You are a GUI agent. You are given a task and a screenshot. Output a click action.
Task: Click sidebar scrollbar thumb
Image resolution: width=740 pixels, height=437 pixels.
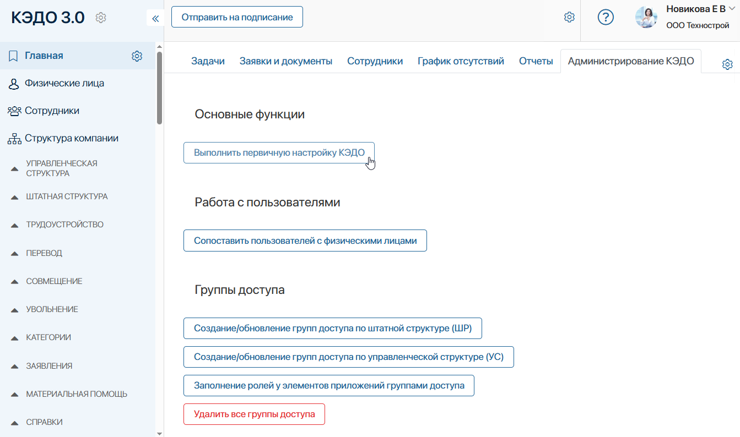[x=160, y=88]
